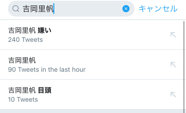
Task: Click the 90 Tweets in the last hour text
Action: [x=47, y=69]
